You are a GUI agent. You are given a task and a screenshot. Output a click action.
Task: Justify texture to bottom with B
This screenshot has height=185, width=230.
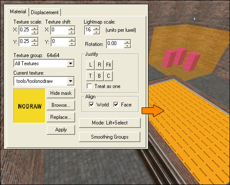coord(100,76)
